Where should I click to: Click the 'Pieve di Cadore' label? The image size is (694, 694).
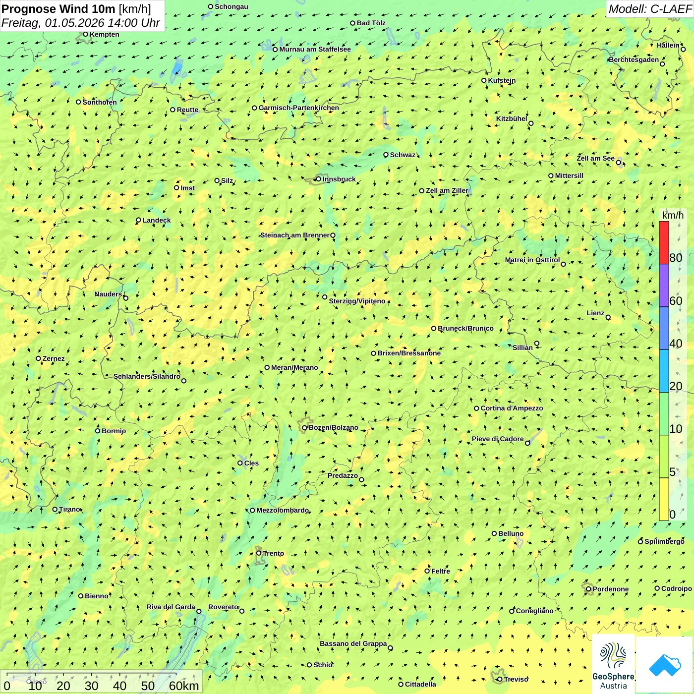point(498,439)
